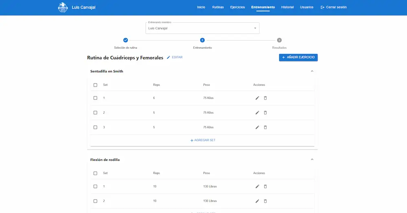Delete set 2 of Flexión de rodilla
This screenshot has height=213, width=407.
[265, 201]
